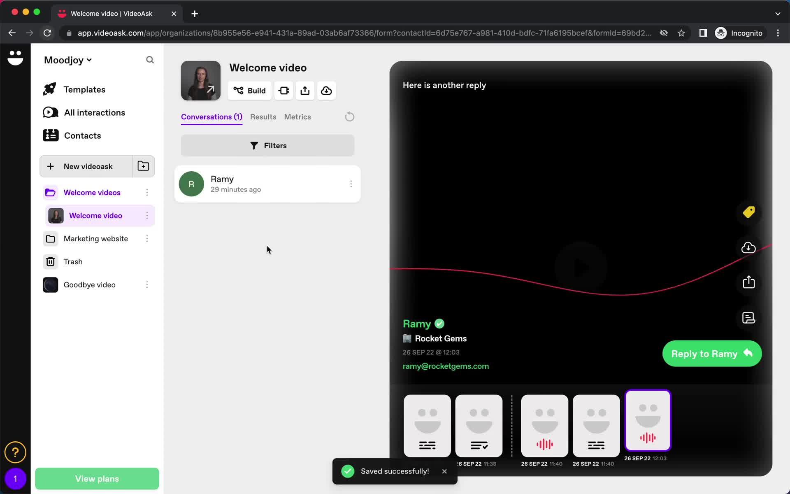Click the download to cloud icon
The image size is (790, 494).
(326, 90)
